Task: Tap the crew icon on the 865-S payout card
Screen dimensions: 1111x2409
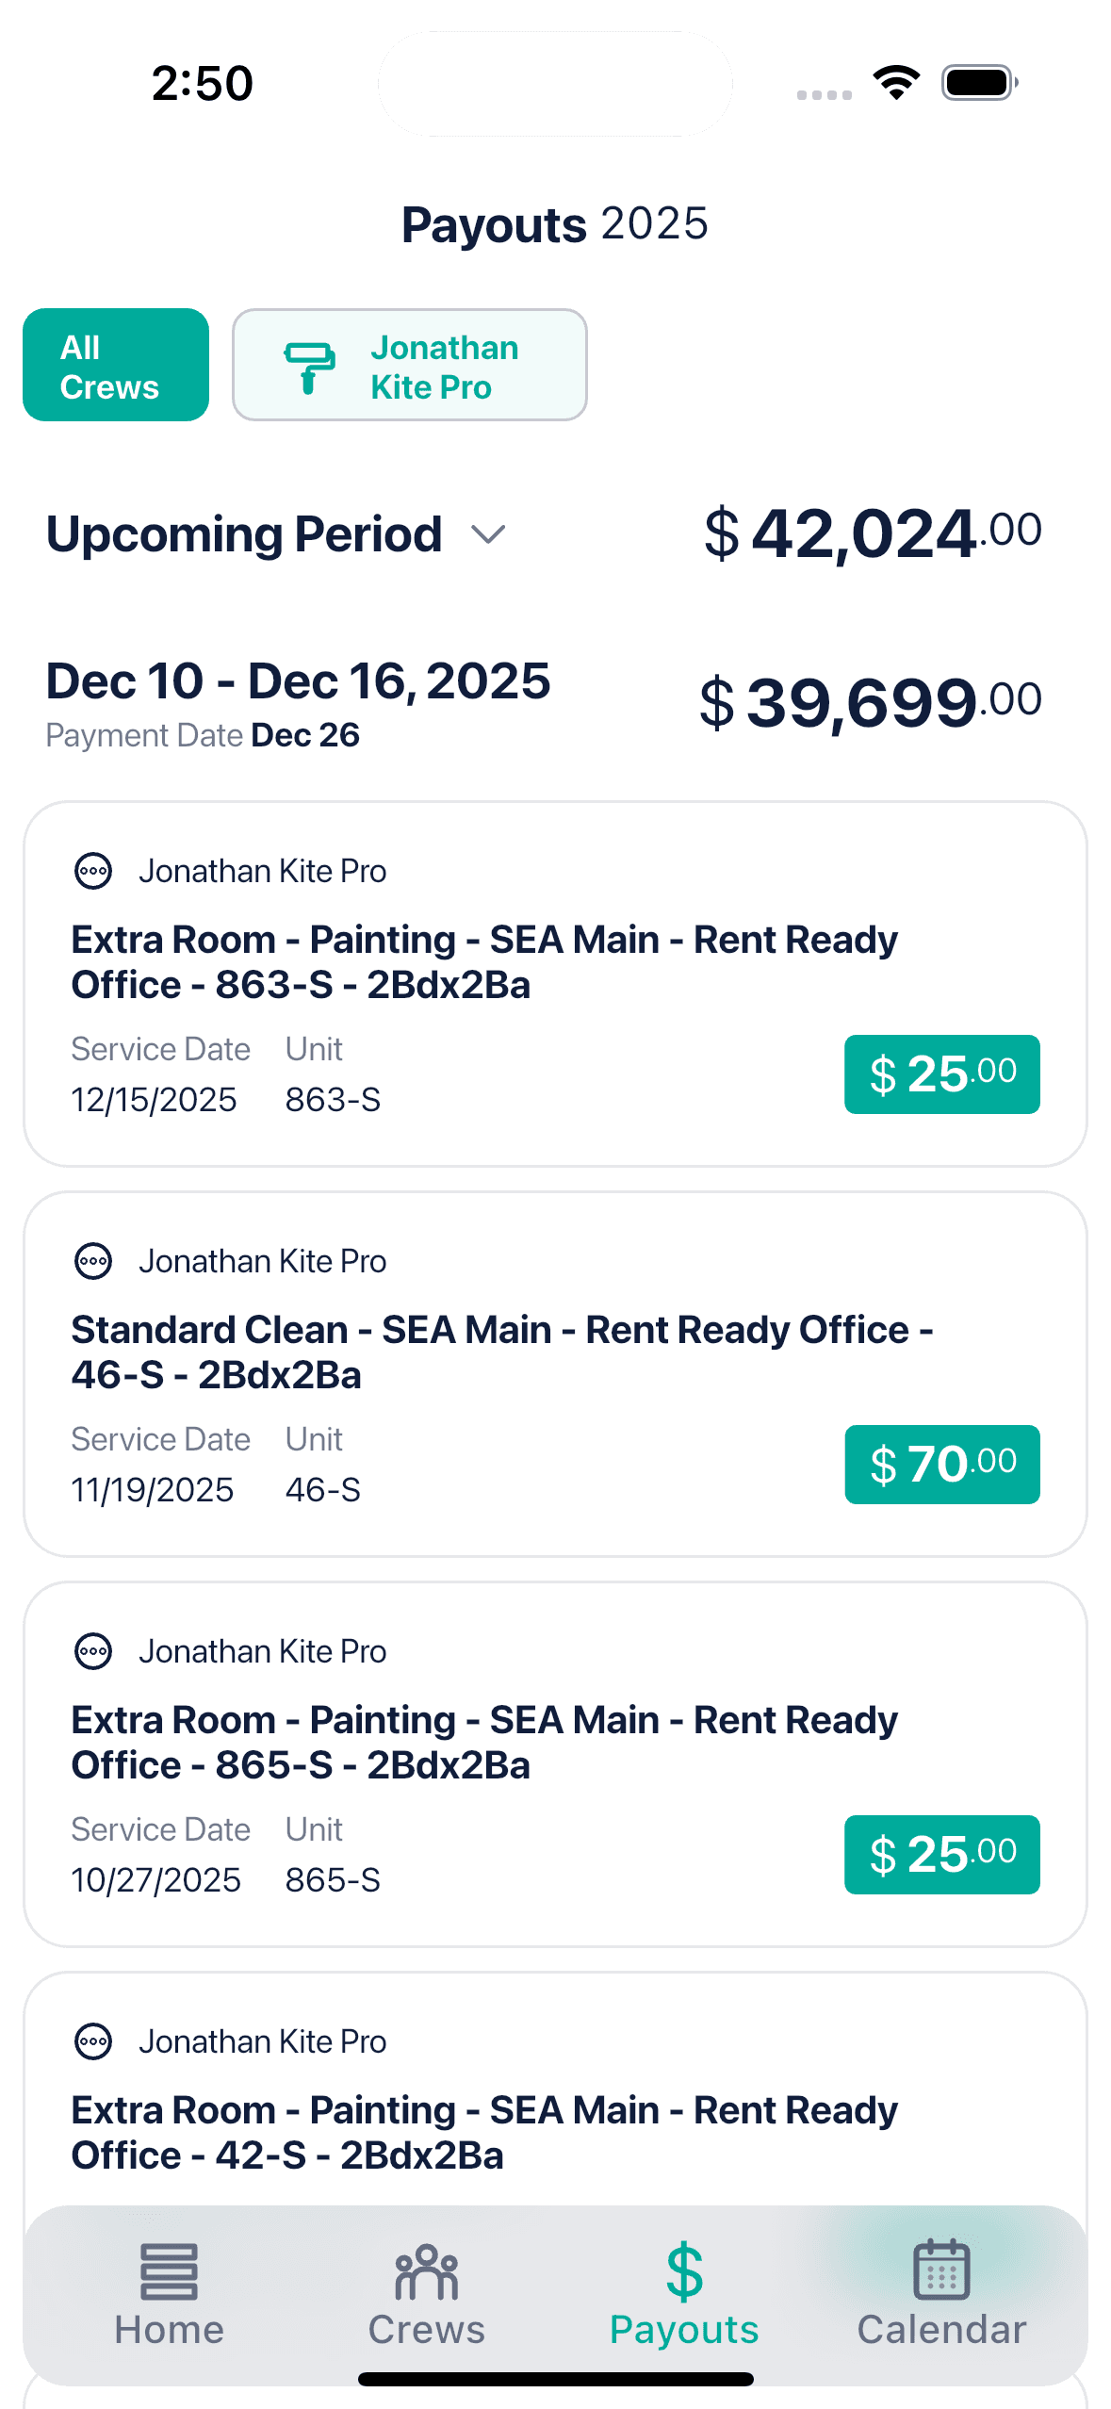Action: click(95, 1651)
